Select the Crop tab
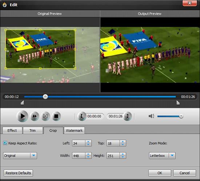 tap(53, 130)
